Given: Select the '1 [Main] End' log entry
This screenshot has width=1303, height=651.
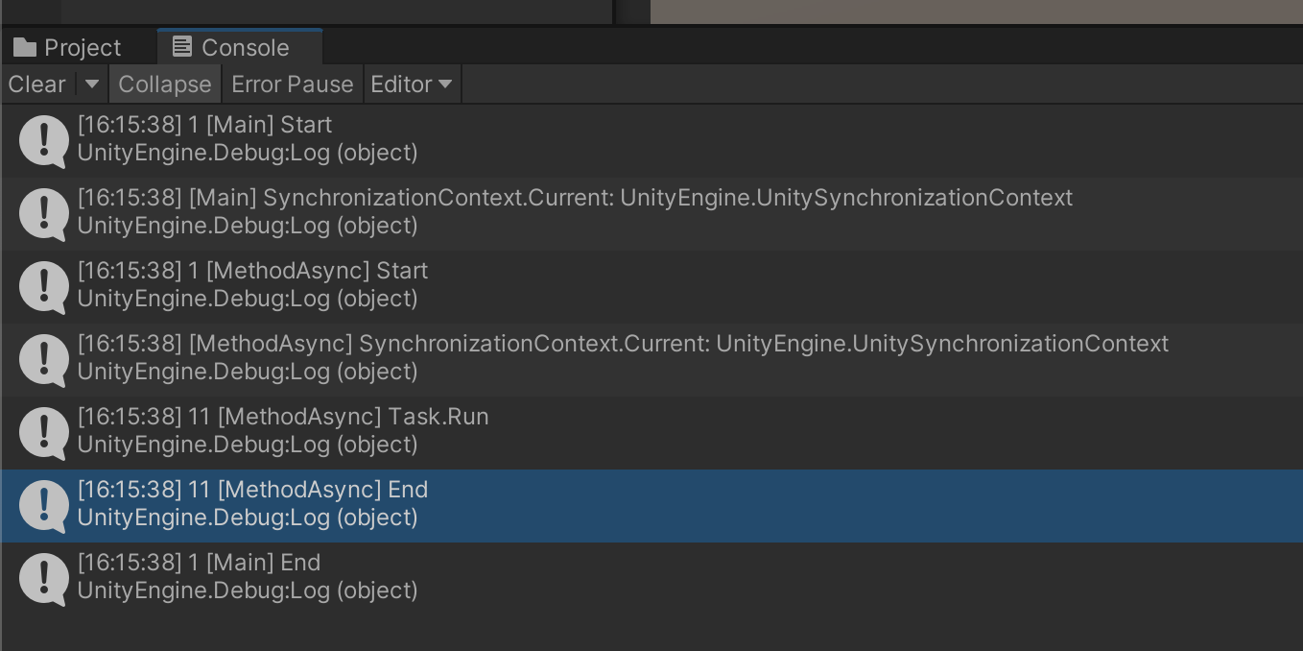Looking at the screenshot, I should coord(651,578).
